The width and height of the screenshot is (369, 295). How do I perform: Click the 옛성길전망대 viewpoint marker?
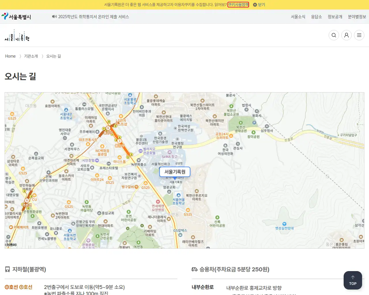(284, 226)
